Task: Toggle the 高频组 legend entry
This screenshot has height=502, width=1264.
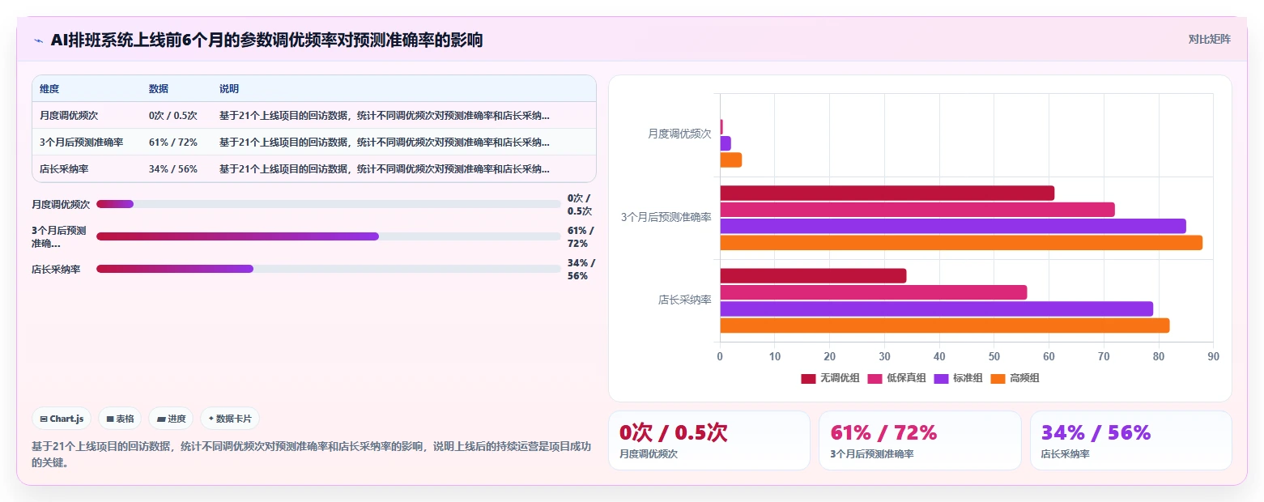Action: (x=1015, y=378)
